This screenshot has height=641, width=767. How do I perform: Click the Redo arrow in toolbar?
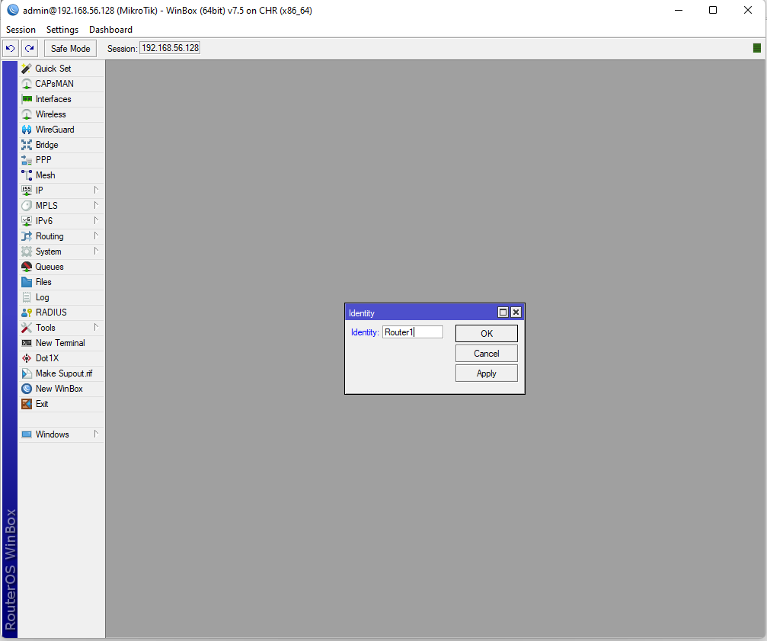point(29,48)
